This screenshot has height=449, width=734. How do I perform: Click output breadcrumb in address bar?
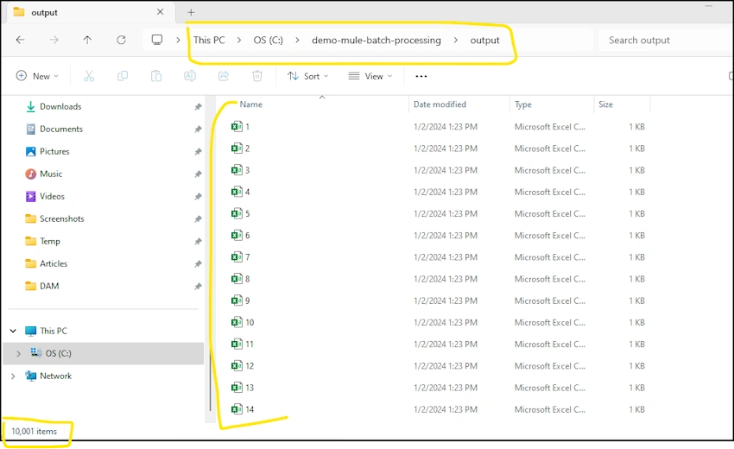485,41
